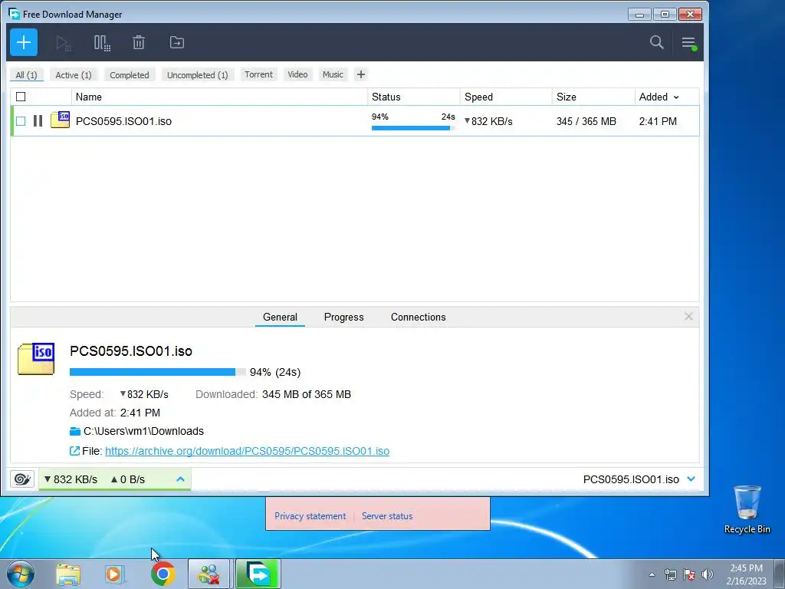Select the All (1) filter
This screenshot has height=589, width=785.
click(27, 74)
